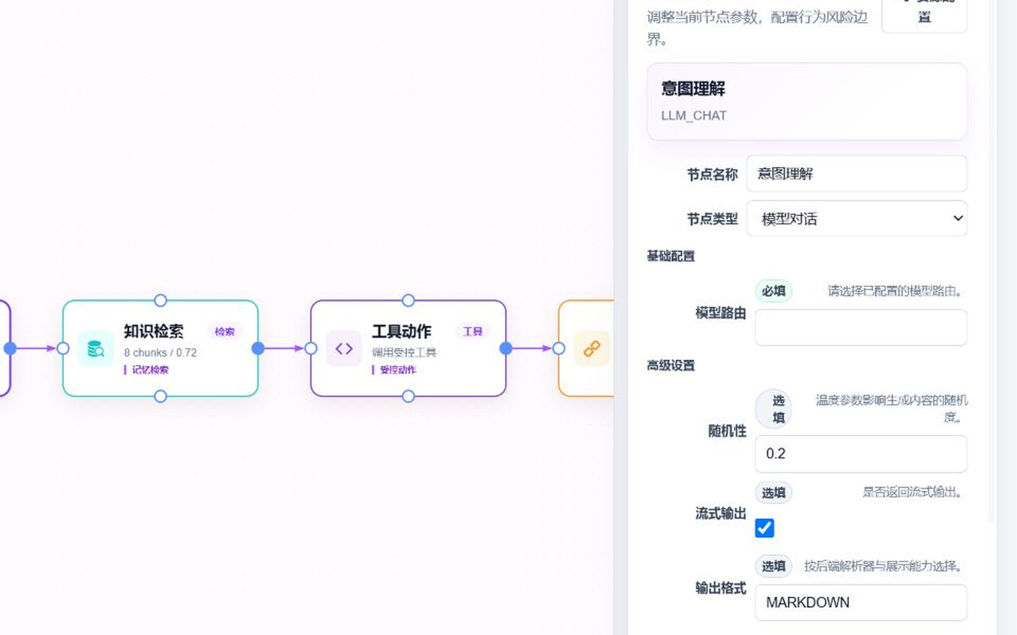
Task: Click the 节点名称 field containing 意图理解
Action: tap(857, 174)
